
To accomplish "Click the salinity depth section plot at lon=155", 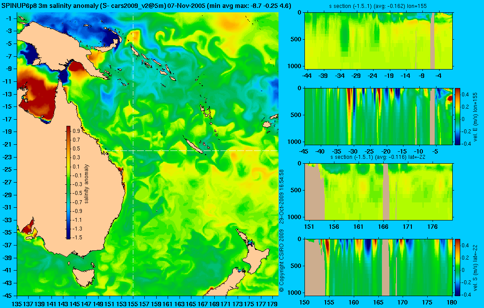I will coord(378,40).
